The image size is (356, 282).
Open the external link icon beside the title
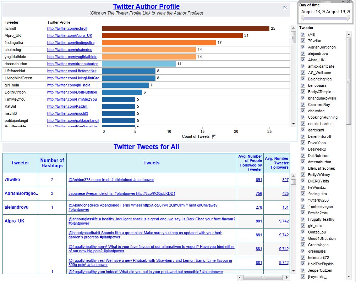(x=285, y=7)
